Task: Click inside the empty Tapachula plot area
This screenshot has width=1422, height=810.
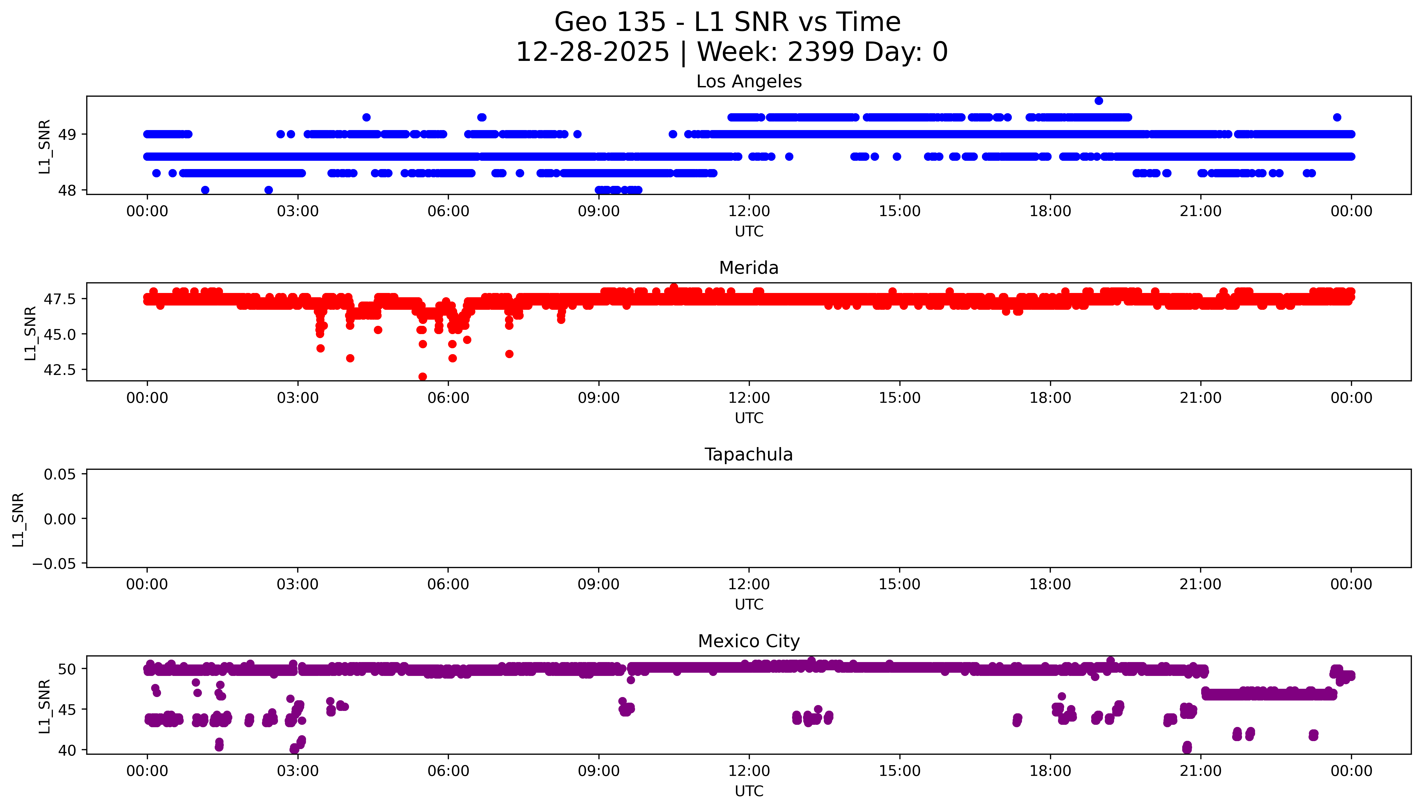Action: 749,518
